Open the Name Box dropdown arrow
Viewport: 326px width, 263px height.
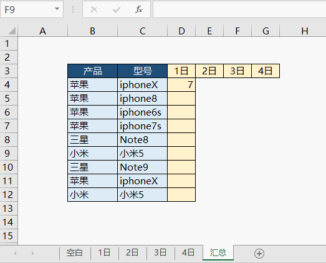(x=57, y=9)
